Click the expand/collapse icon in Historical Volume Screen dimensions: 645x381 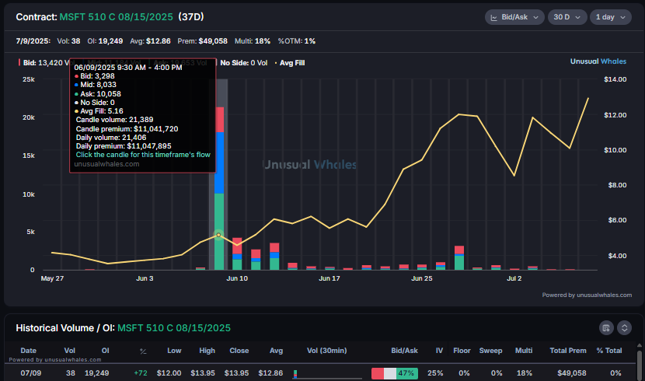point(625,327)
